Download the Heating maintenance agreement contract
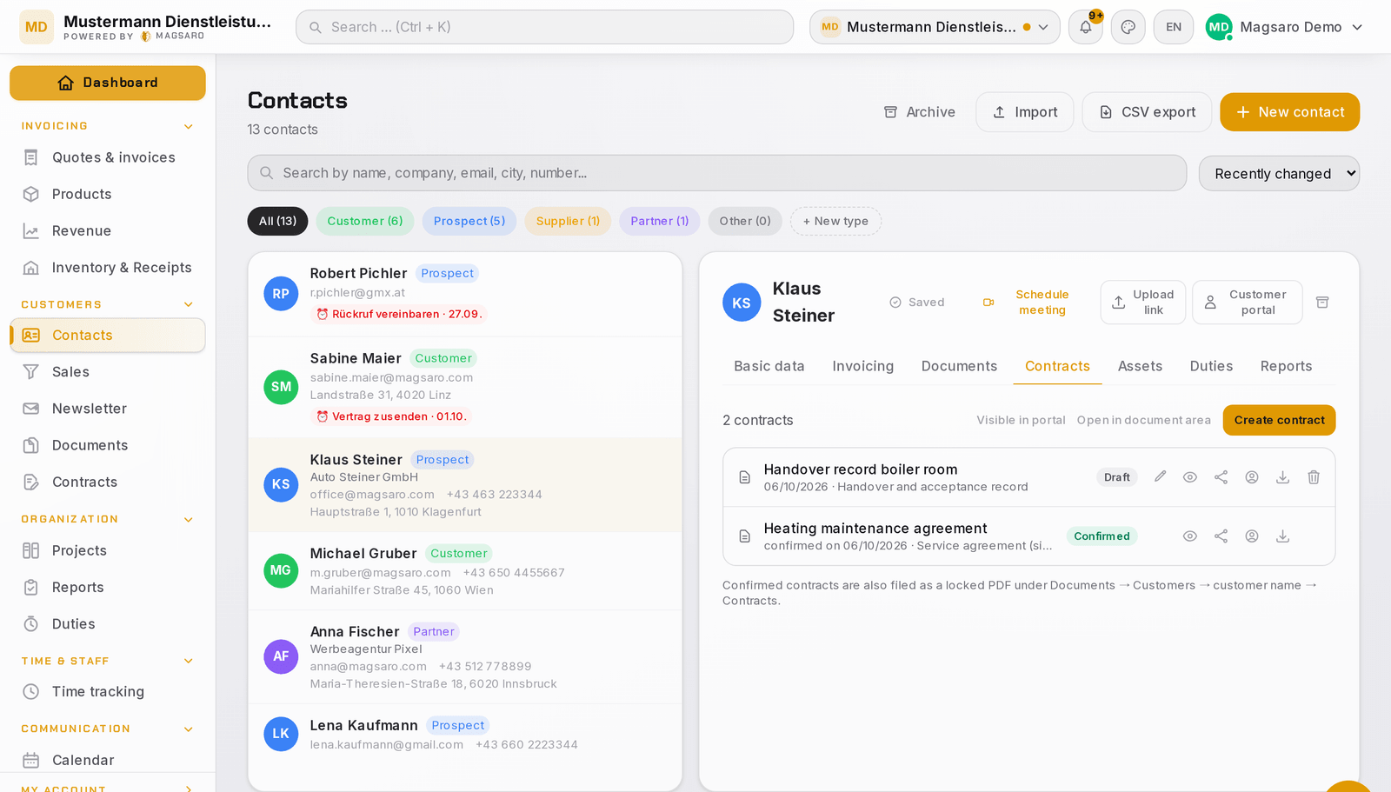The image size is (1391, 792). [1282, 536]
